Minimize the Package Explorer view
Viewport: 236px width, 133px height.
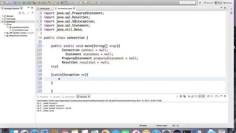tap(28, 7)
